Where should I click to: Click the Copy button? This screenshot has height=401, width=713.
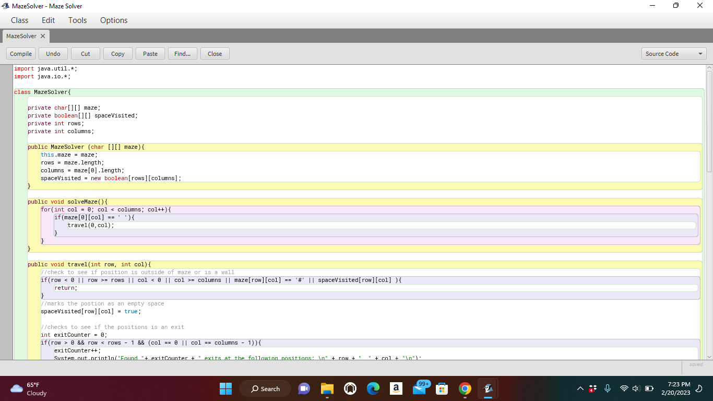pyautogui.click(x=118, y=54)
